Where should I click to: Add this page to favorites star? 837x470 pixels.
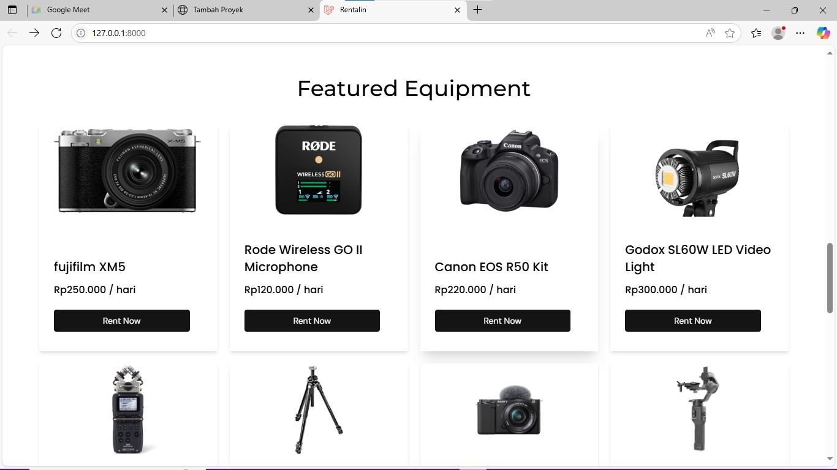[x=729, y=33]
